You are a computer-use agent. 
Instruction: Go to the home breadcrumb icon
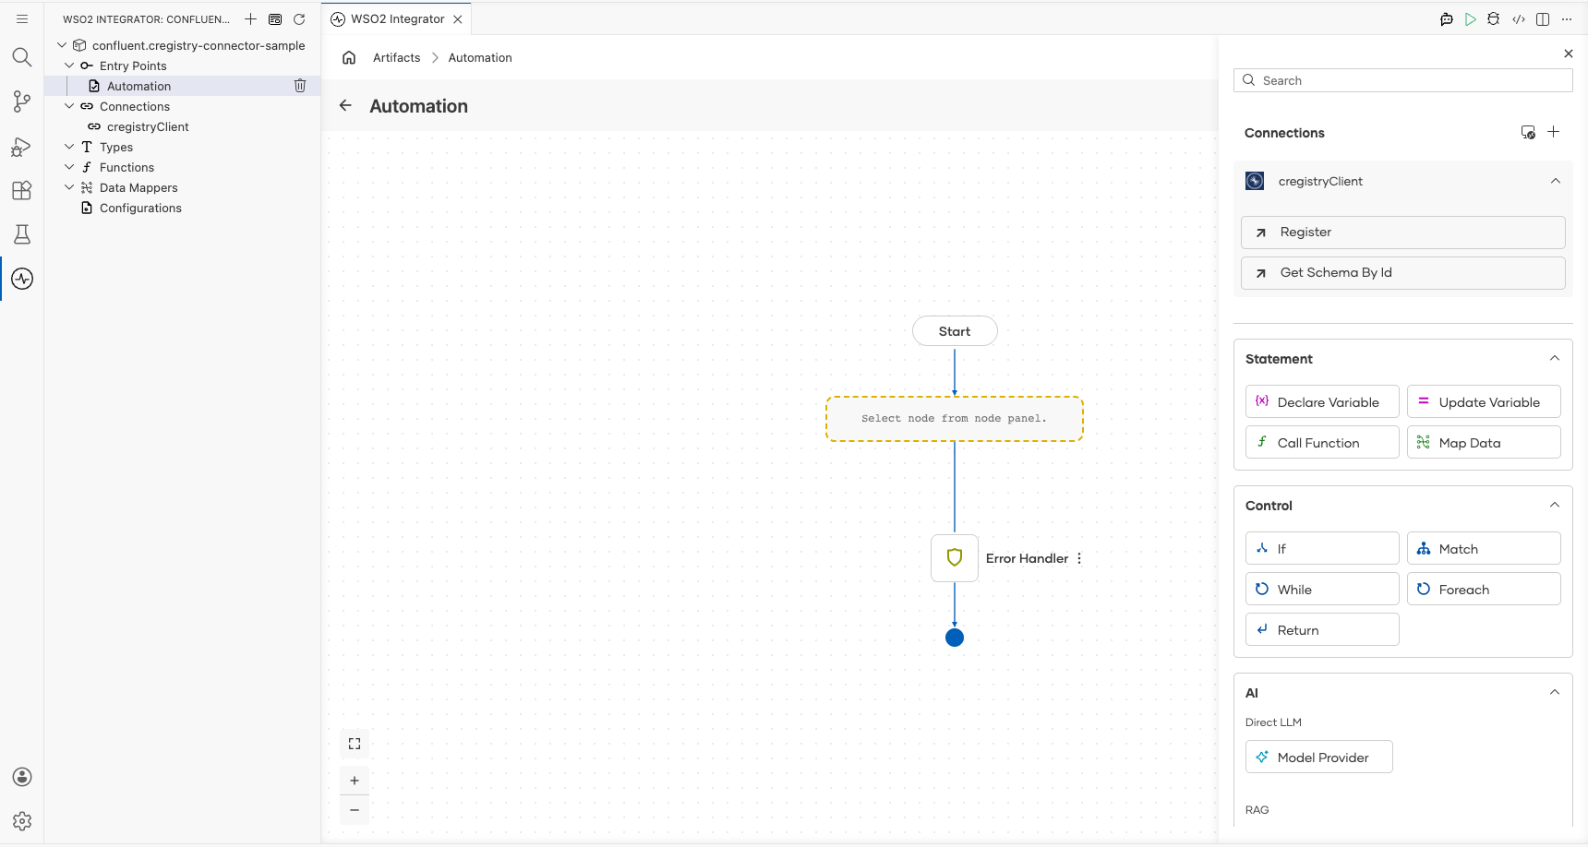(x=349, y=57)
